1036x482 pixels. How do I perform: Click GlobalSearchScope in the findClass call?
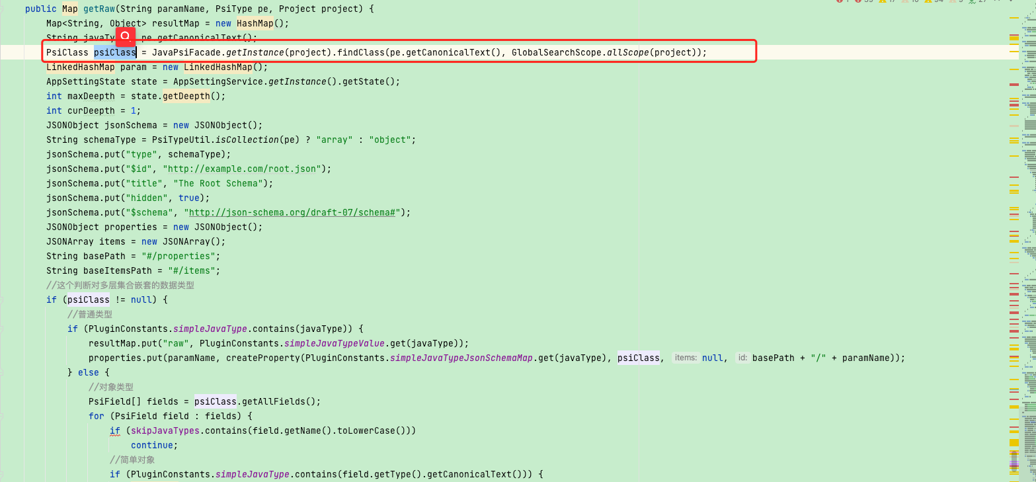click(x=557, y=52)
